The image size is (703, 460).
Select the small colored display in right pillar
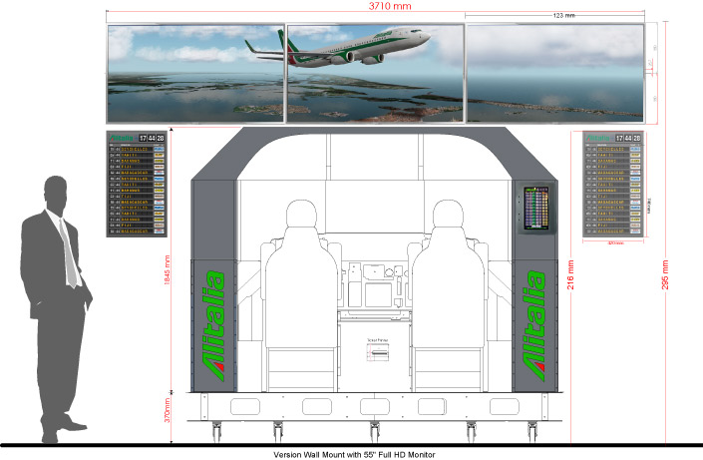[536, 210]
